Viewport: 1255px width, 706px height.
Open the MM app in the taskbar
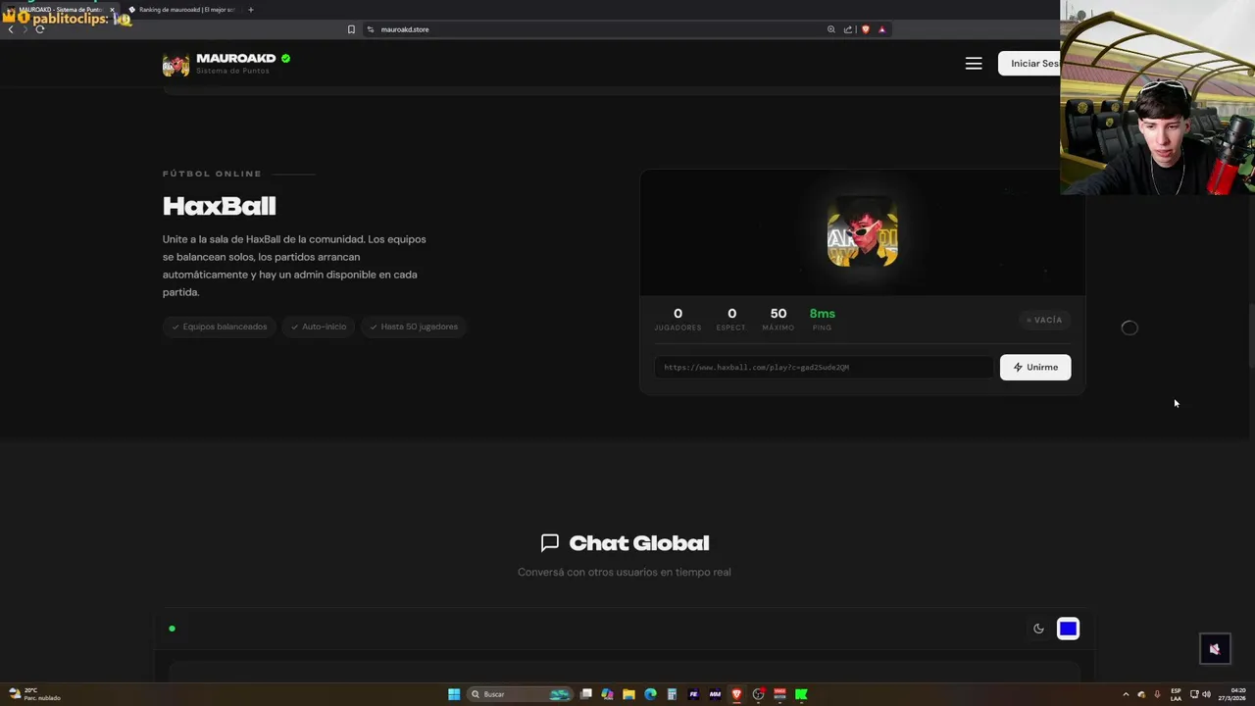pyautogui.click(x=715, y=694)
